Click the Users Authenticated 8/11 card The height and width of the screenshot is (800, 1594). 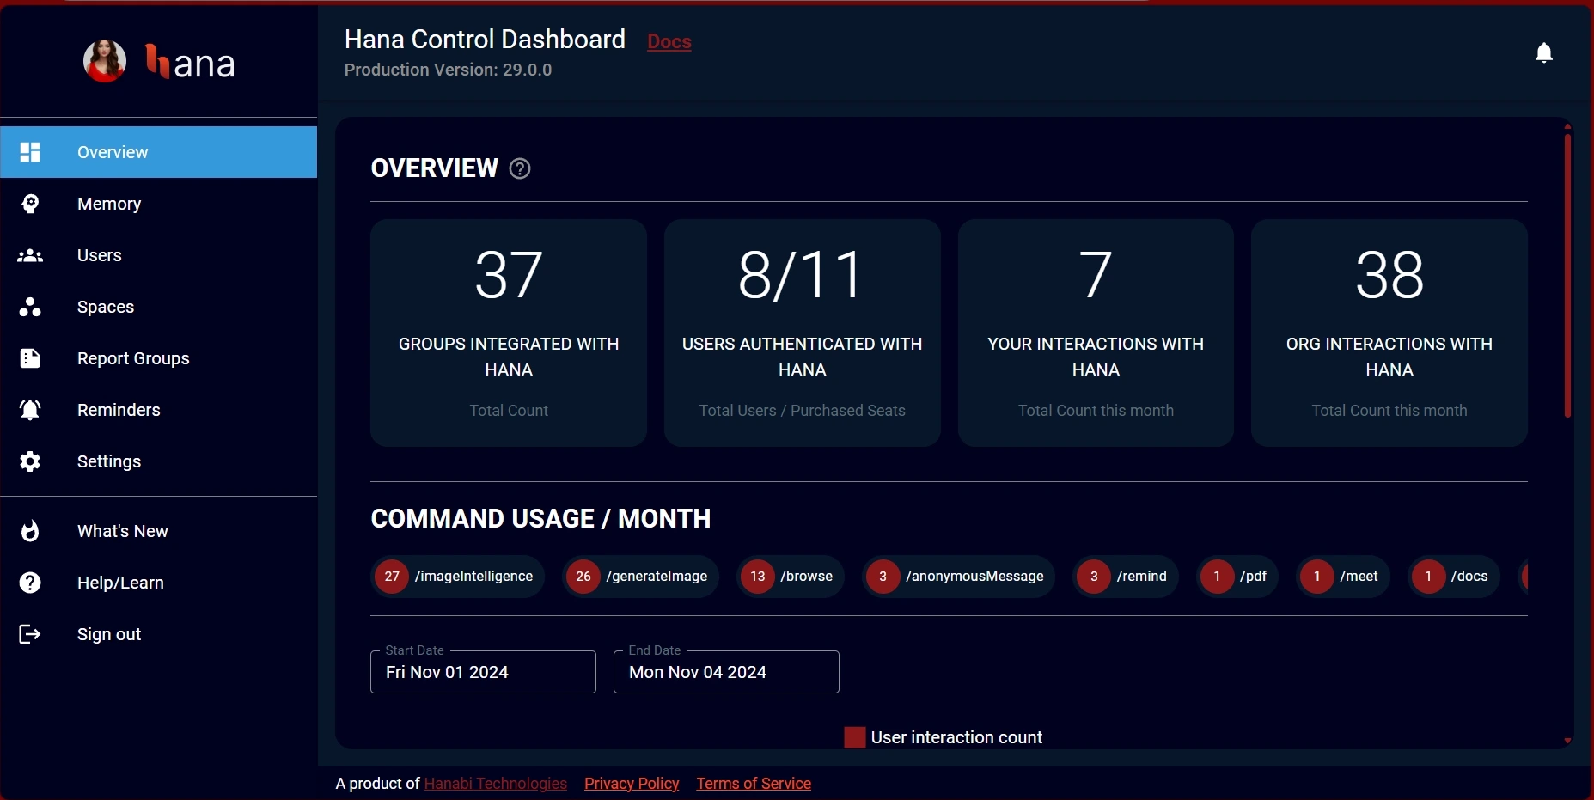(x=803, y=333)
